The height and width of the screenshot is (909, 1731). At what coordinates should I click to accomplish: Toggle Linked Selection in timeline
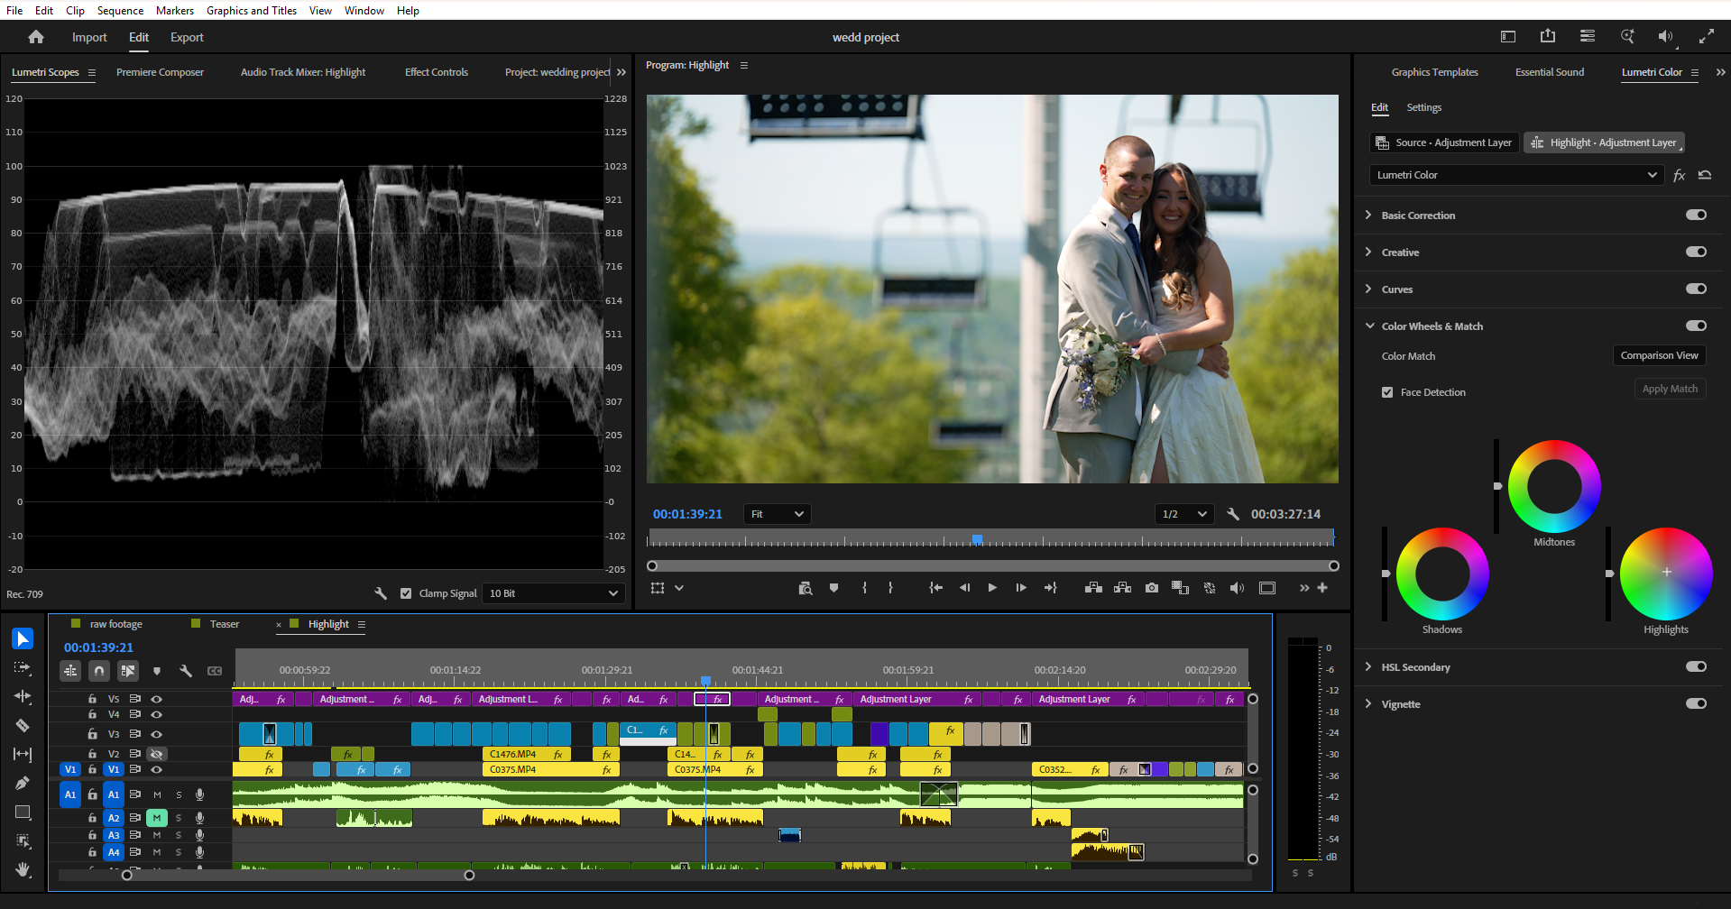pos(128,671)
